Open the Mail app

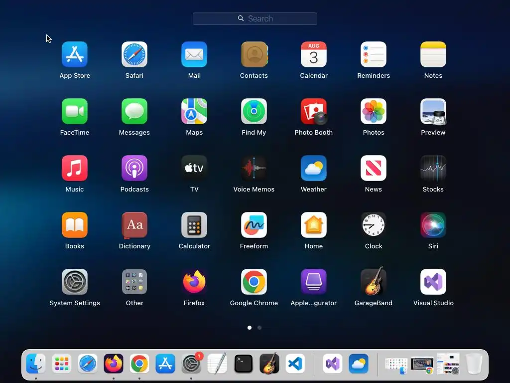point(194,54)
